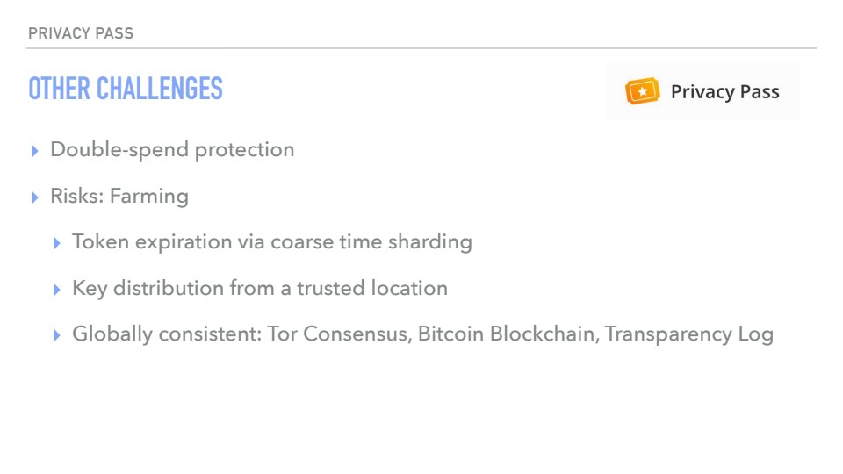The height and width of the screenshot is (474, 843).
Task: Click the OTHER CHALLENGES slide title
Action: pyautogui.click(x=126, y=89)
